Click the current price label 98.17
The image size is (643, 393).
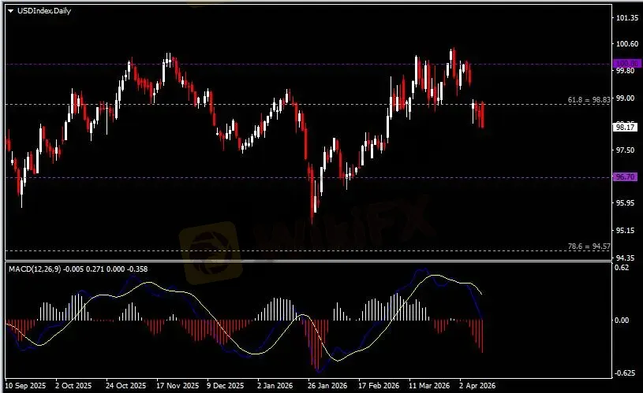(624, 126)
